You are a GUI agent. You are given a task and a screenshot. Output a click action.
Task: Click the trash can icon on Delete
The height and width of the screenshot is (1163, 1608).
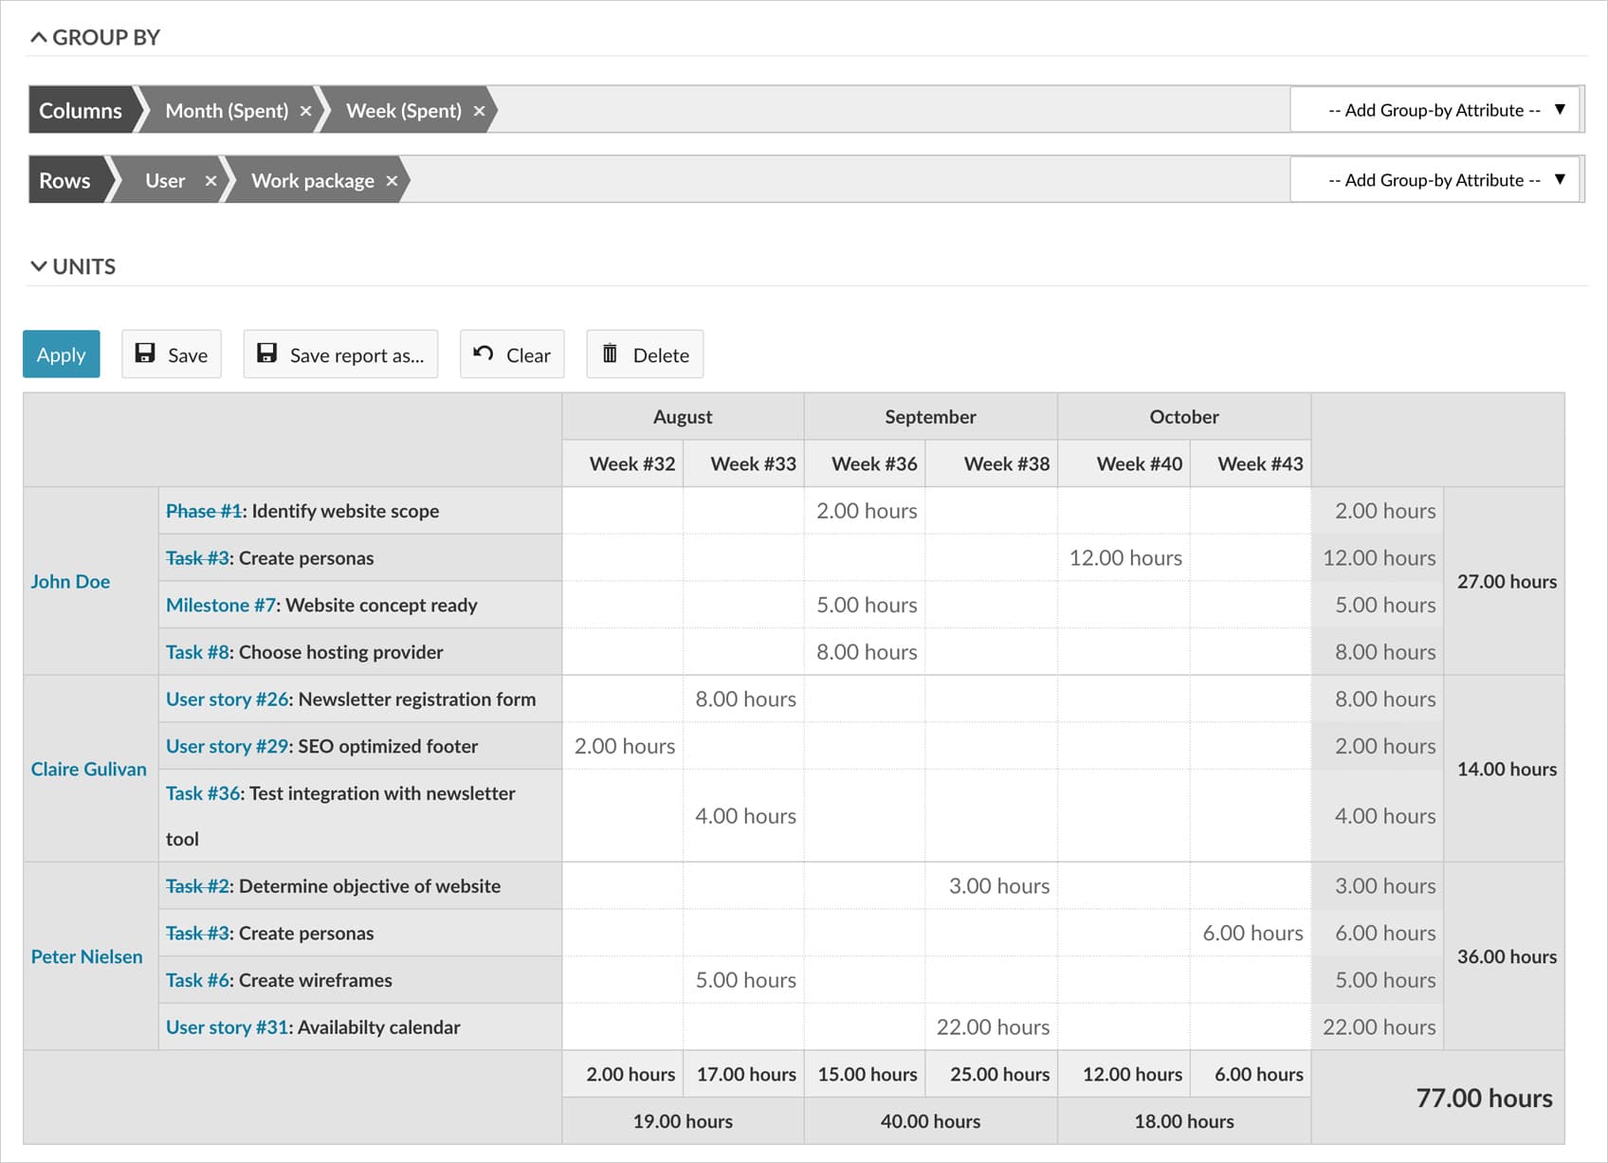click(x=611, y=354)
